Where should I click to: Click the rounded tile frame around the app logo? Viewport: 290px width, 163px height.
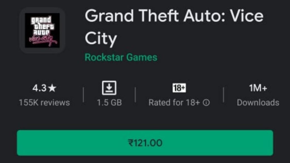(42, 31)
